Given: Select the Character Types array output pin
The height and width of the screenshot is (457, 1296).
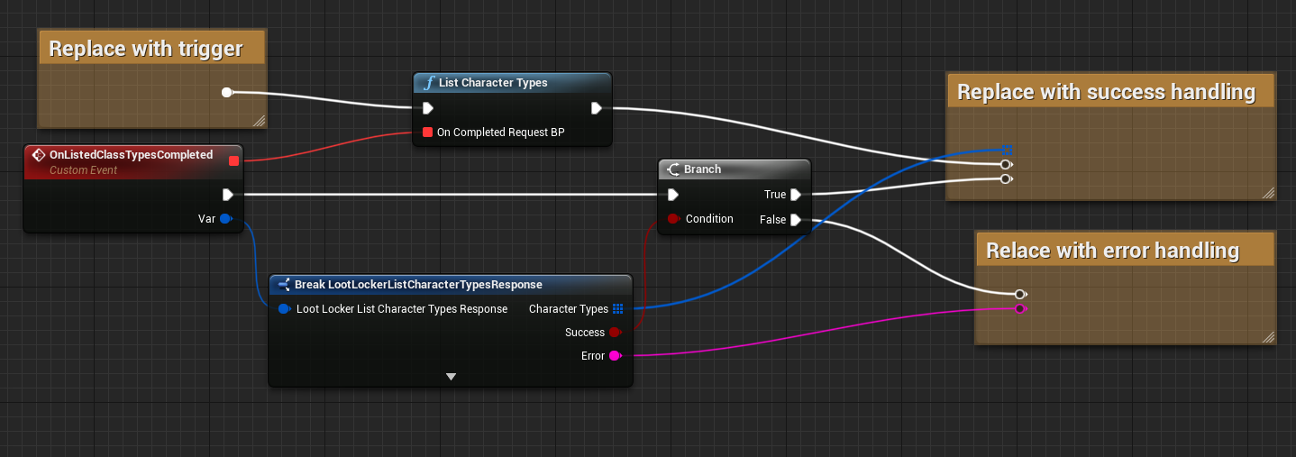Looking at the screenshot, I should click(617, 309).
